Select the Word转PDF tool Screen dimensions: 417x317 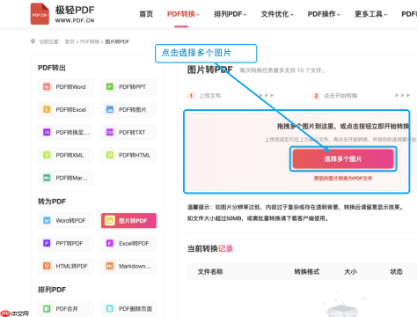pyautogui.click(x=66, y=220)
